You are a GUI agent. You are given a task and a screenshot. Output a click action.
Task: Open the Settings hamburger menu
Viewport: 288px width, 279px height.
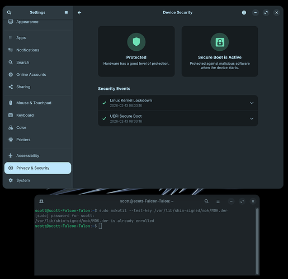pyautogui.click(x=66, y=12)
